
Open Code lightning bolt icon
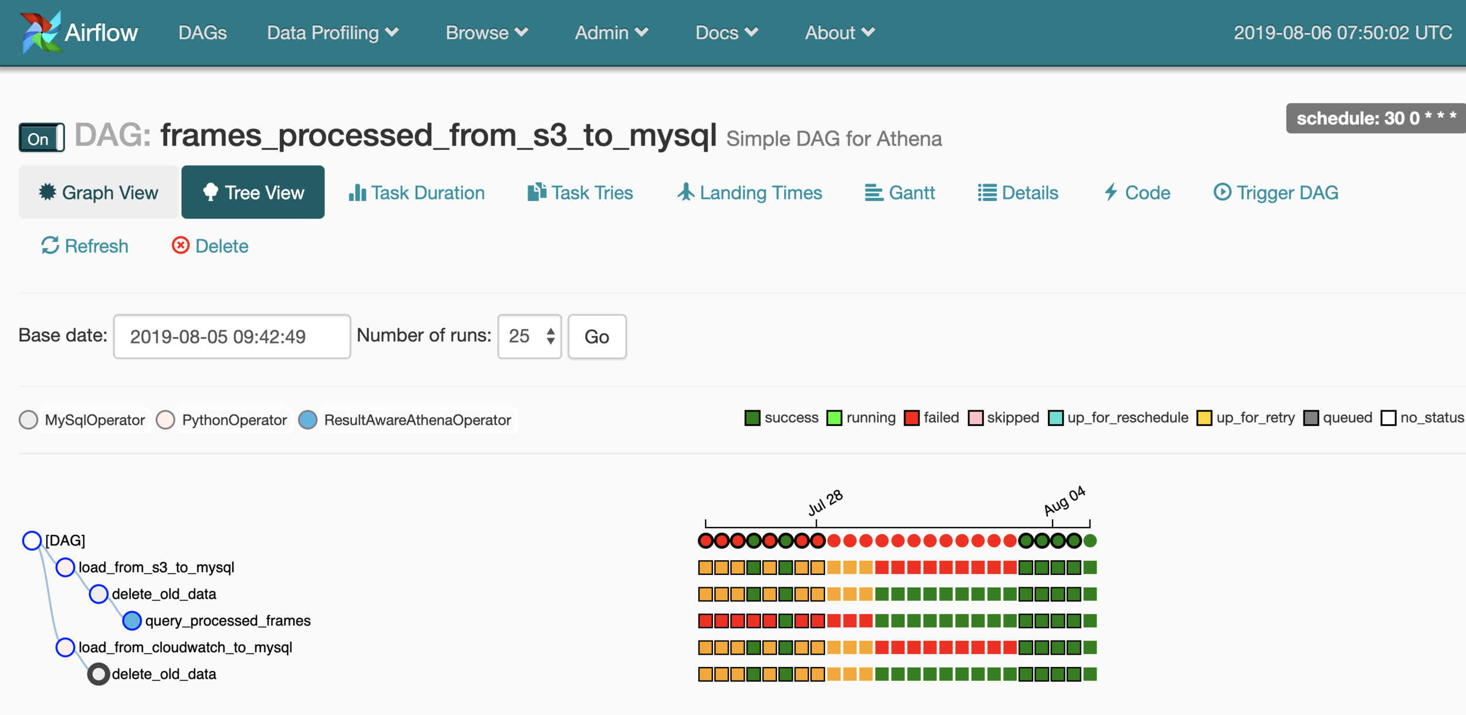point(1111,192)
